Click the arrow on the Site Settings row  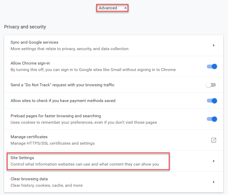tap(214, 161)
